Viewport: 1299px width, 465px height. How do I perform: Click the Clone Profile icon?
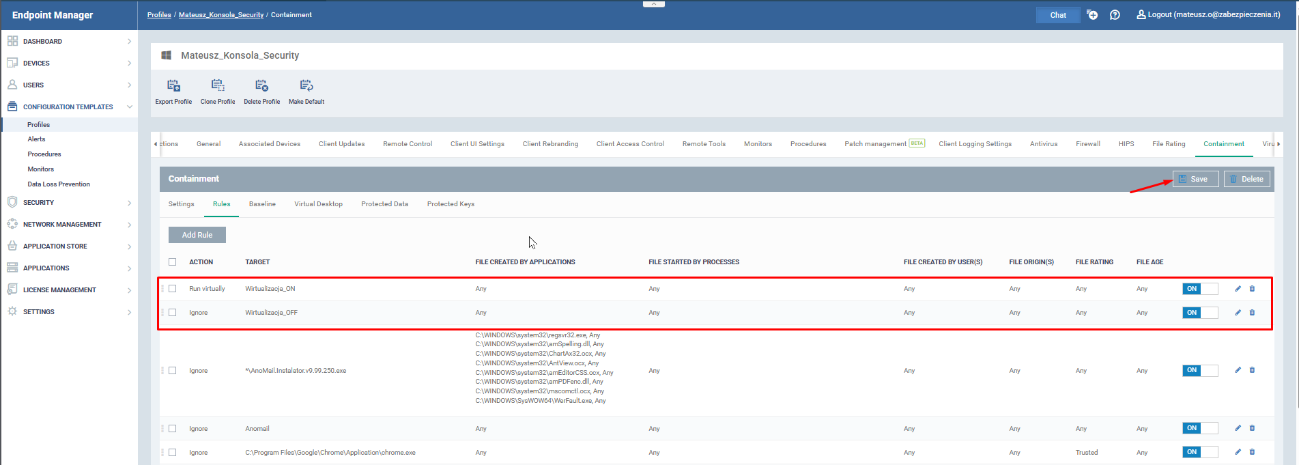(x=218, y=86)
